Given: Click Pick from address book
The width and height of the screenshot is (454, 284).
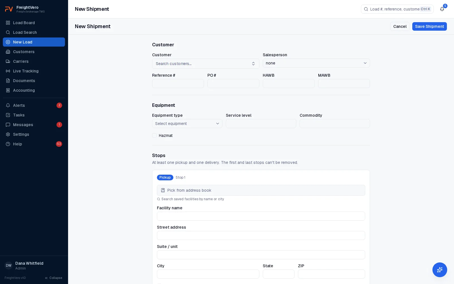Looking at the screenshot, I should 261,190.
